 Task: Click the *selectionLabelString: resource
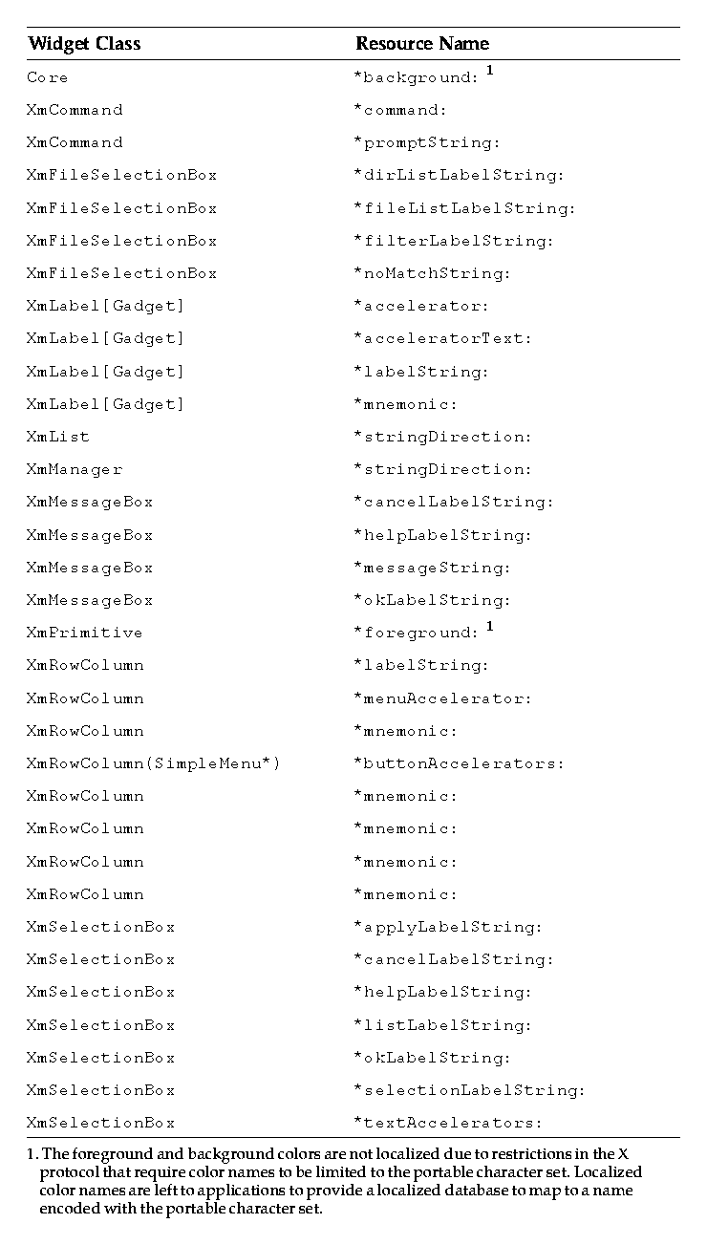click(469, 1090)
